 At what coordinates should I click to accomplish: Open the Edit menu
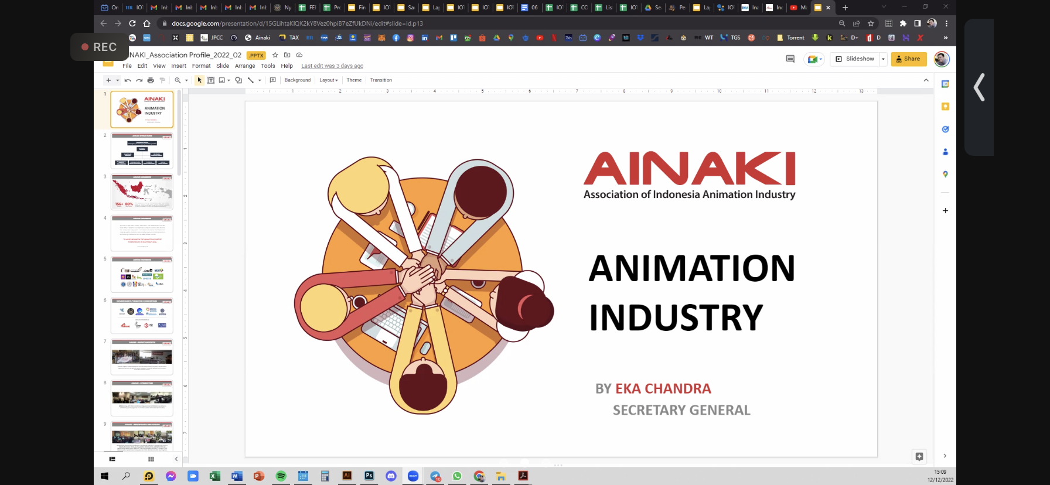pos(142,66)
